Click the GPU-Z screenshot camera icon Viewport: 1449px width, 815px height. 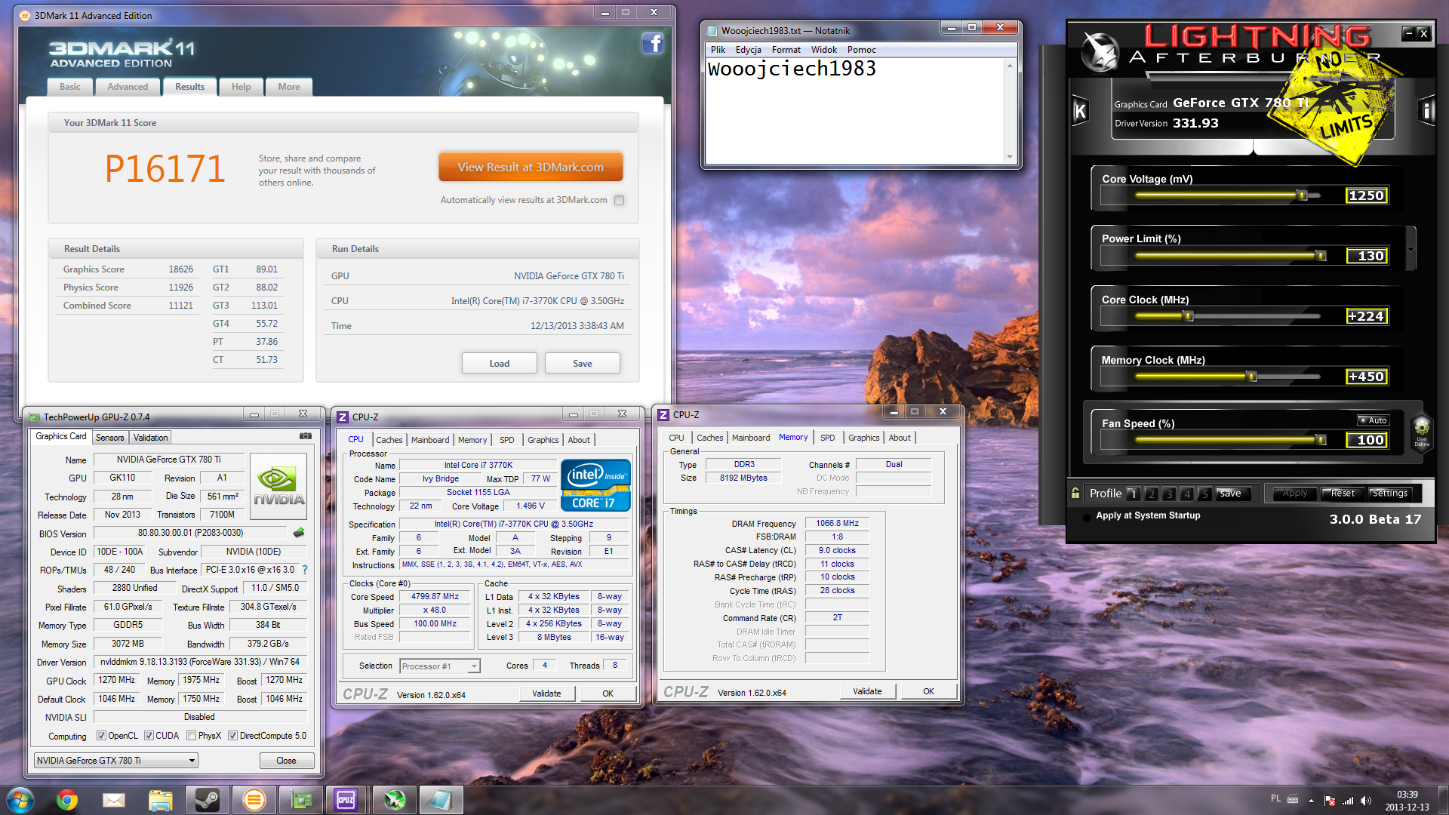tap(305, 436)
